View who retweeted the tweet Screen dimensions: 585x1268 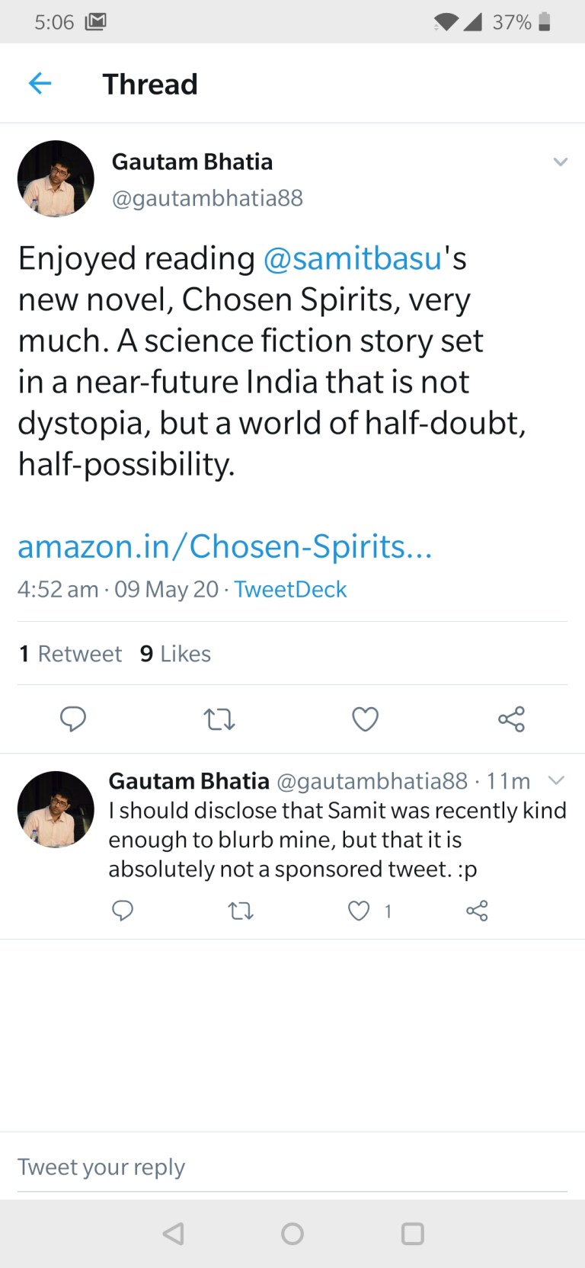pos(70,653)
